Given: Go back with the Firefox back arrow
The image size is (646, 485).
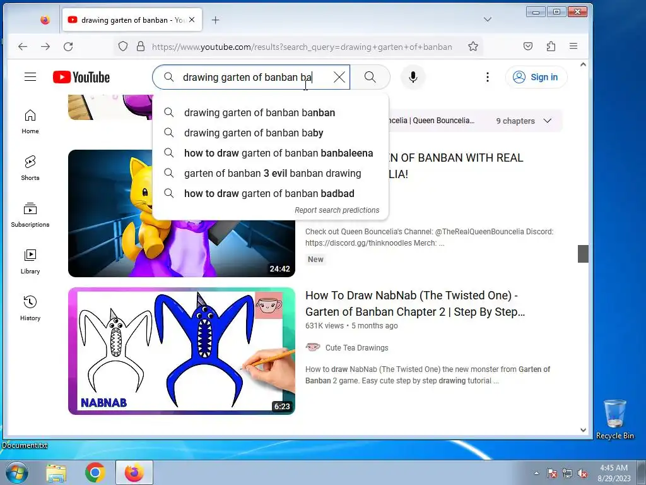Looking at the screenshot, I should (23, 47).
